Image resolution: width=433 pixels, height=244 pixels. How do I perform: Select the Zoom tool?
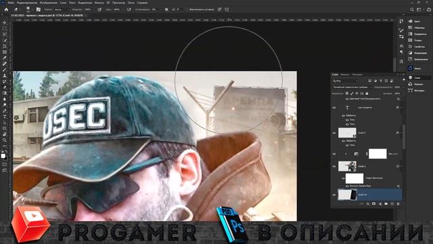pos(5,140)
